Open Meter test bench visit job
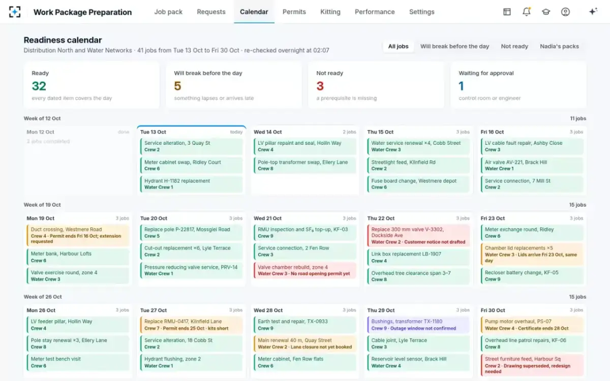Screen dimensions: 610x381 (78, 362)
